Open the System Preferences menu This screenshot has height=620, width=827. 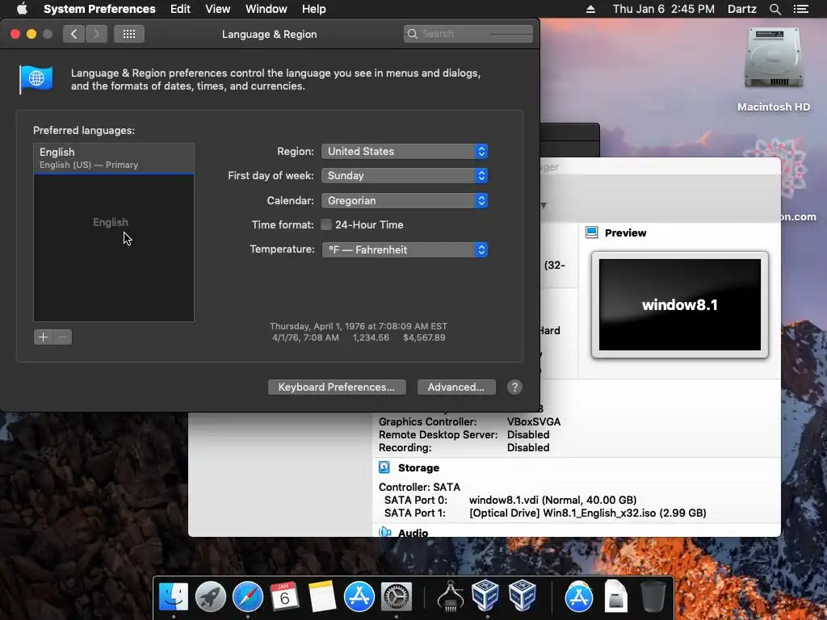pos(99,9)
